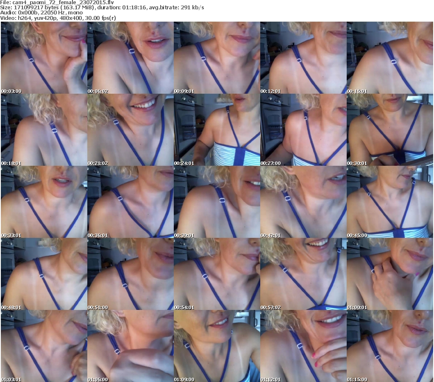Screen dimensions: 434x382
Task: Select the thumbnail timestamped 00:18:01
Action: [44, 130]
